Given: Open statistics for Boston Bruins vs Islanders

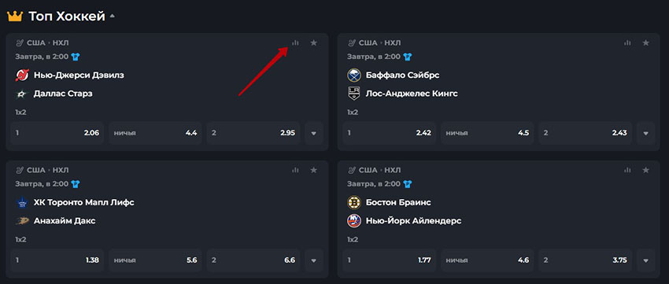Looking at the screenshot, I should [627, 170].
